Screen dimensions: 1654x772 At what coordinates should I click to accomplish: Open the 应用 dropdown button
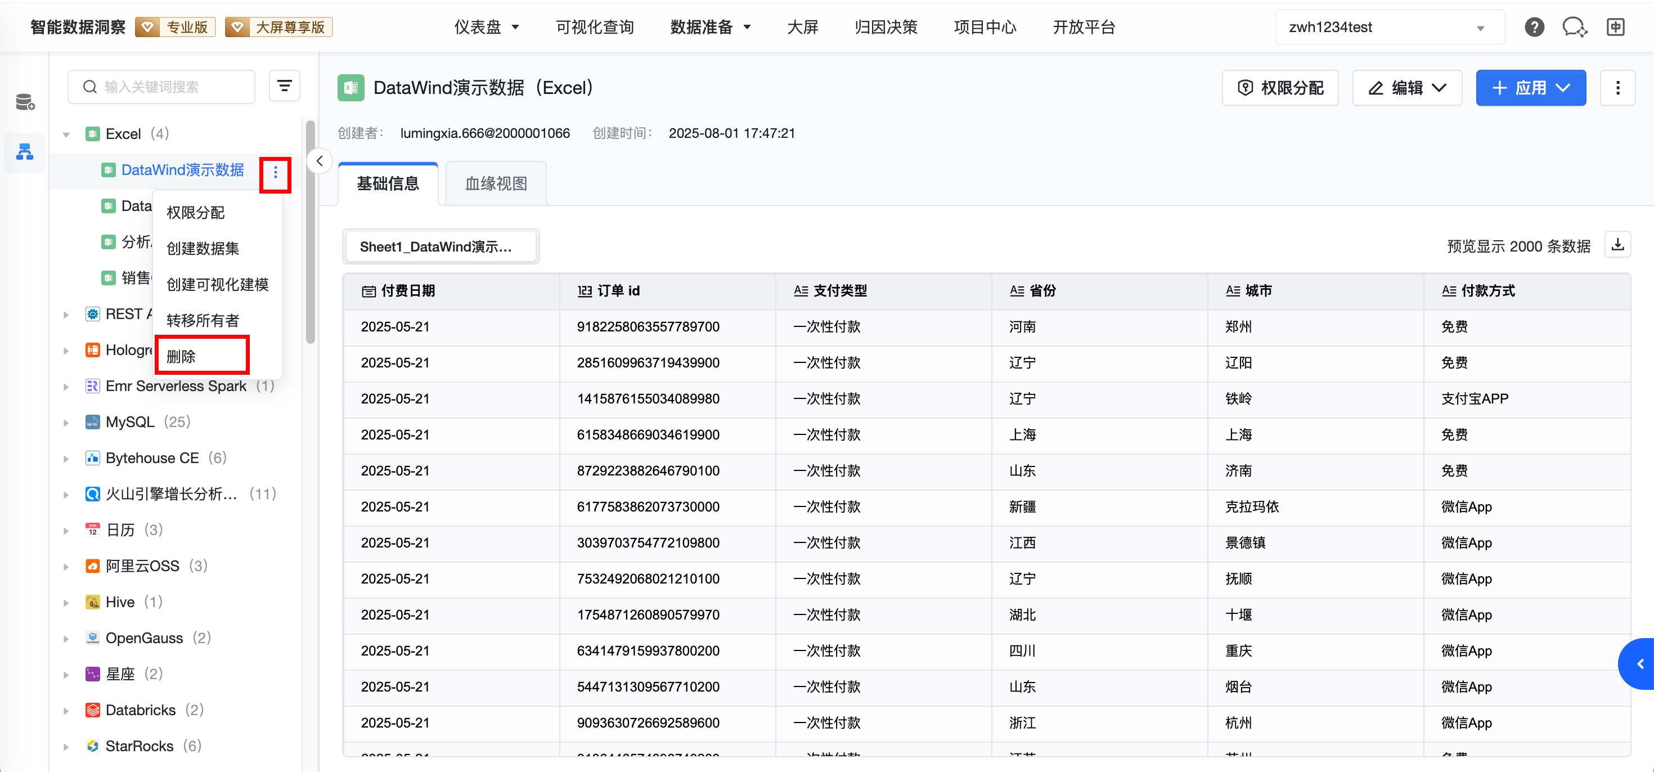[x=1530, y=88]
